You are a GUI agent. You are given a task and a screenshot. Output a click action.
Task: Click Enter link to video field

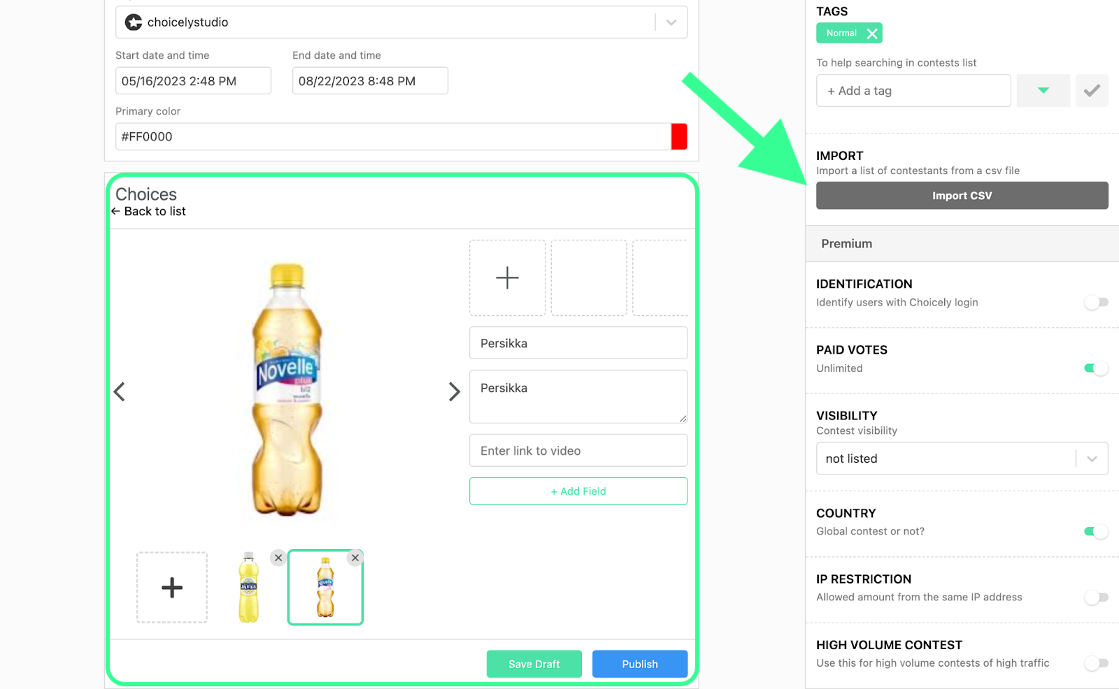coord(578,451)
